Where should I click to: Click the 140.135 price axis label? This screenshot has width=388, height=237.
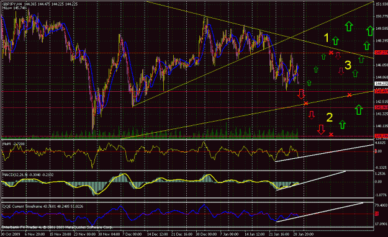[x=382, y=126]
